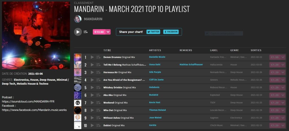289x131 pixels.
Task: Expand purchase options for Demm Drummz
Action: pyautogui.click(x=283, y=57)
